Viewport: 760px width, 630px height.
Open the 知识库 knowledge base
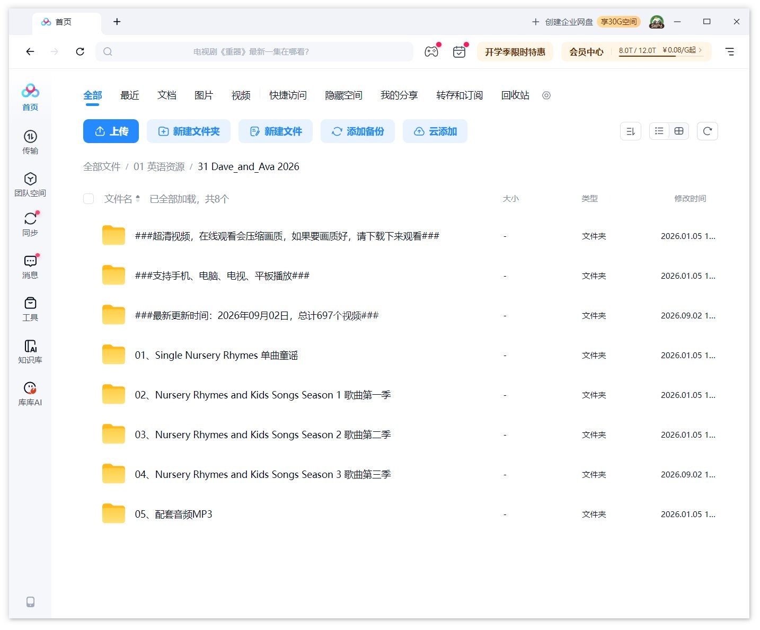(x=30, y=351)
